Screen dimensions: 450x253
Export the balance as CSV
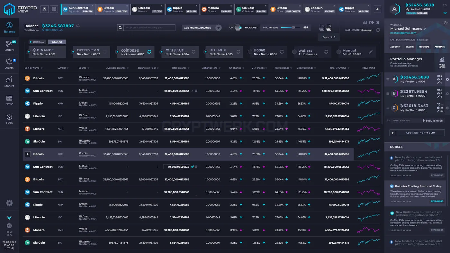coord(322,28)
